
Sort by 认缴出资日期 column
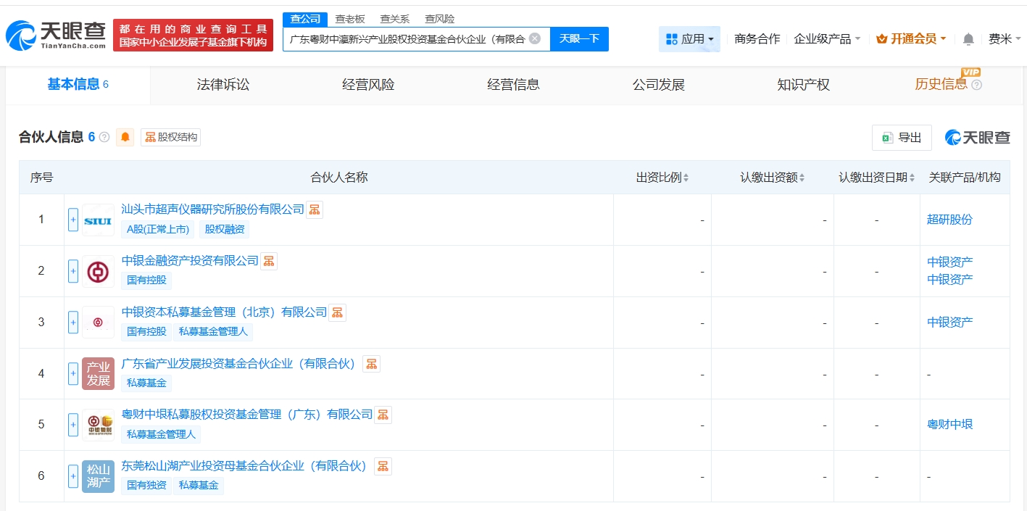click(x=877, y=178)
